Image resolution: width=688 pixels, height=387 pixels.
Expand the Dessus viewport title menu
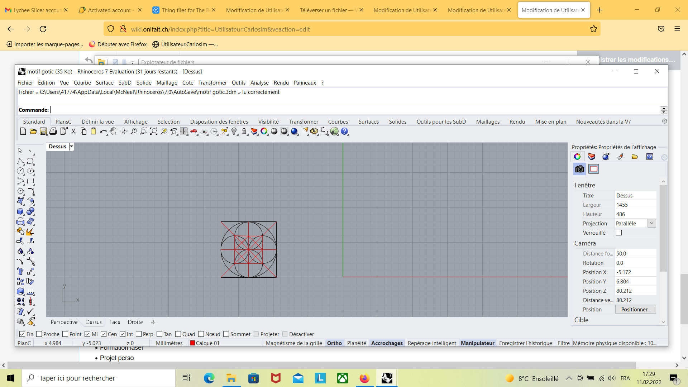click(71, 147)
